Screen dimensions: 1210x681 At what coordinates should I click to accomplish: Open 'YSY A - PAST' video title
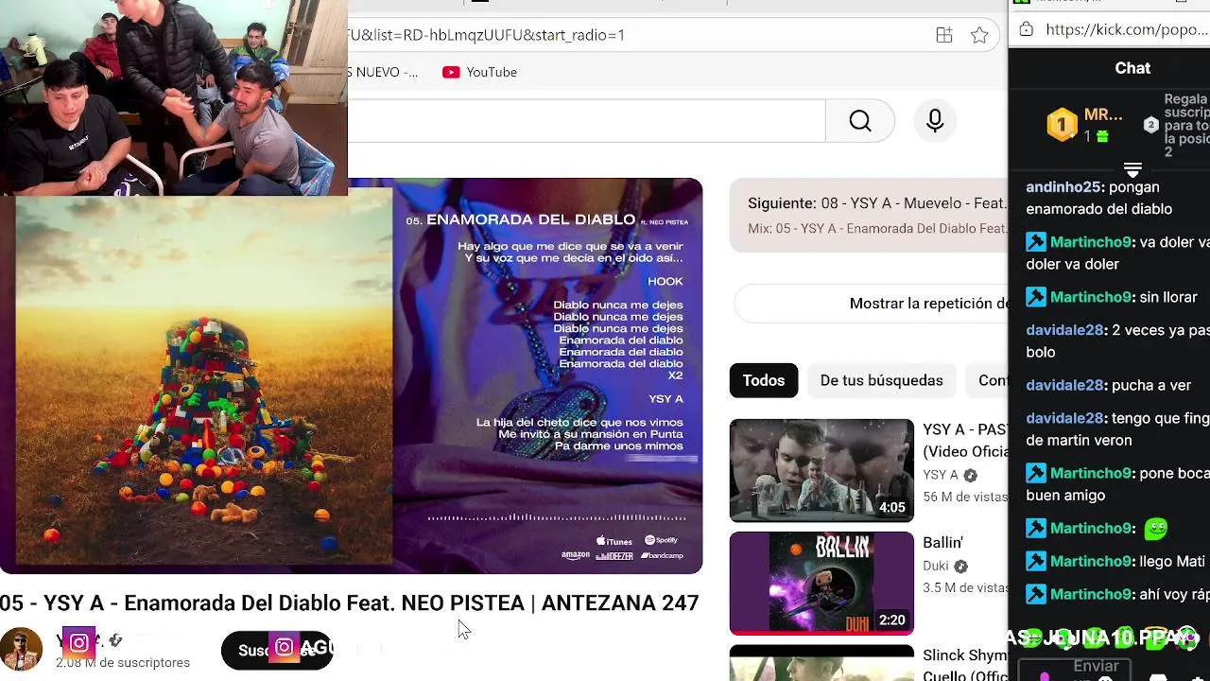click(965, 441)
